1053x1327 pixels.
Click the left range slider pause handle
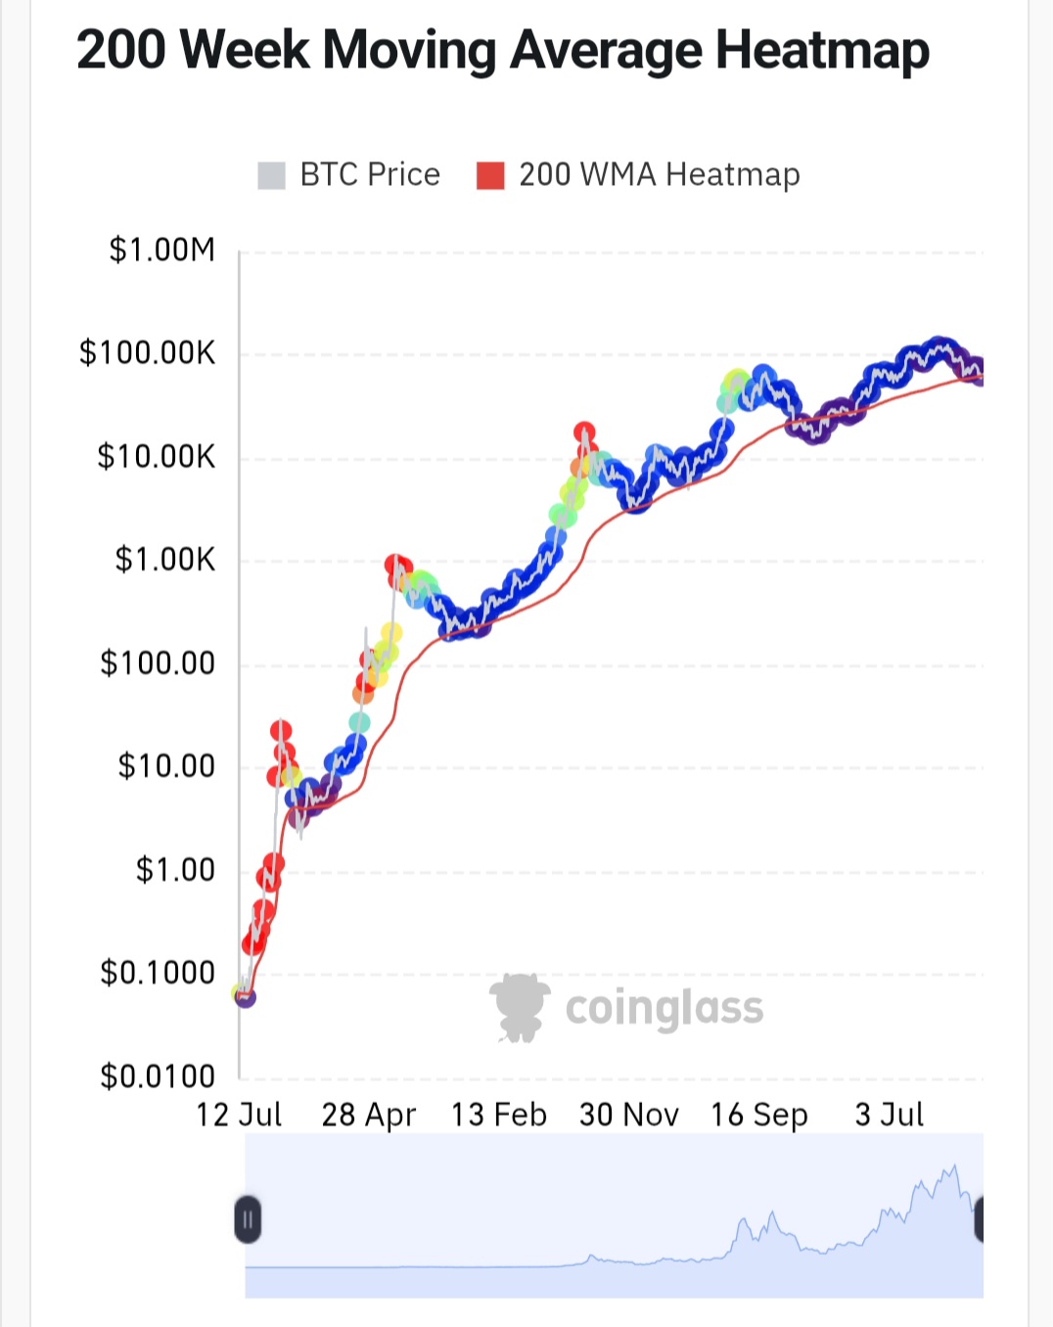pyautogui.click(x=249, y=1219)
